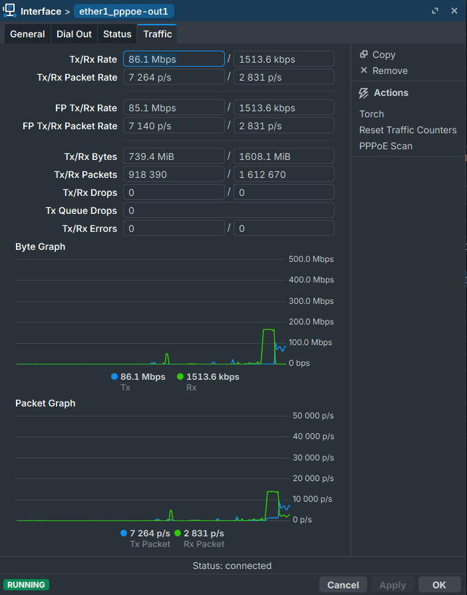Click the ether1_pppoe-out1 name in the breadcrumb

pyautogui.click(x=124, y=11)
